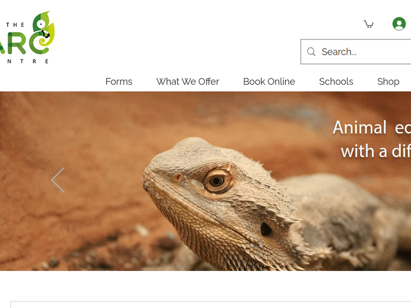Screen dimensions: 411x308
Task: Click the magnifying glass search icon
Action: [x=311, y=52]
